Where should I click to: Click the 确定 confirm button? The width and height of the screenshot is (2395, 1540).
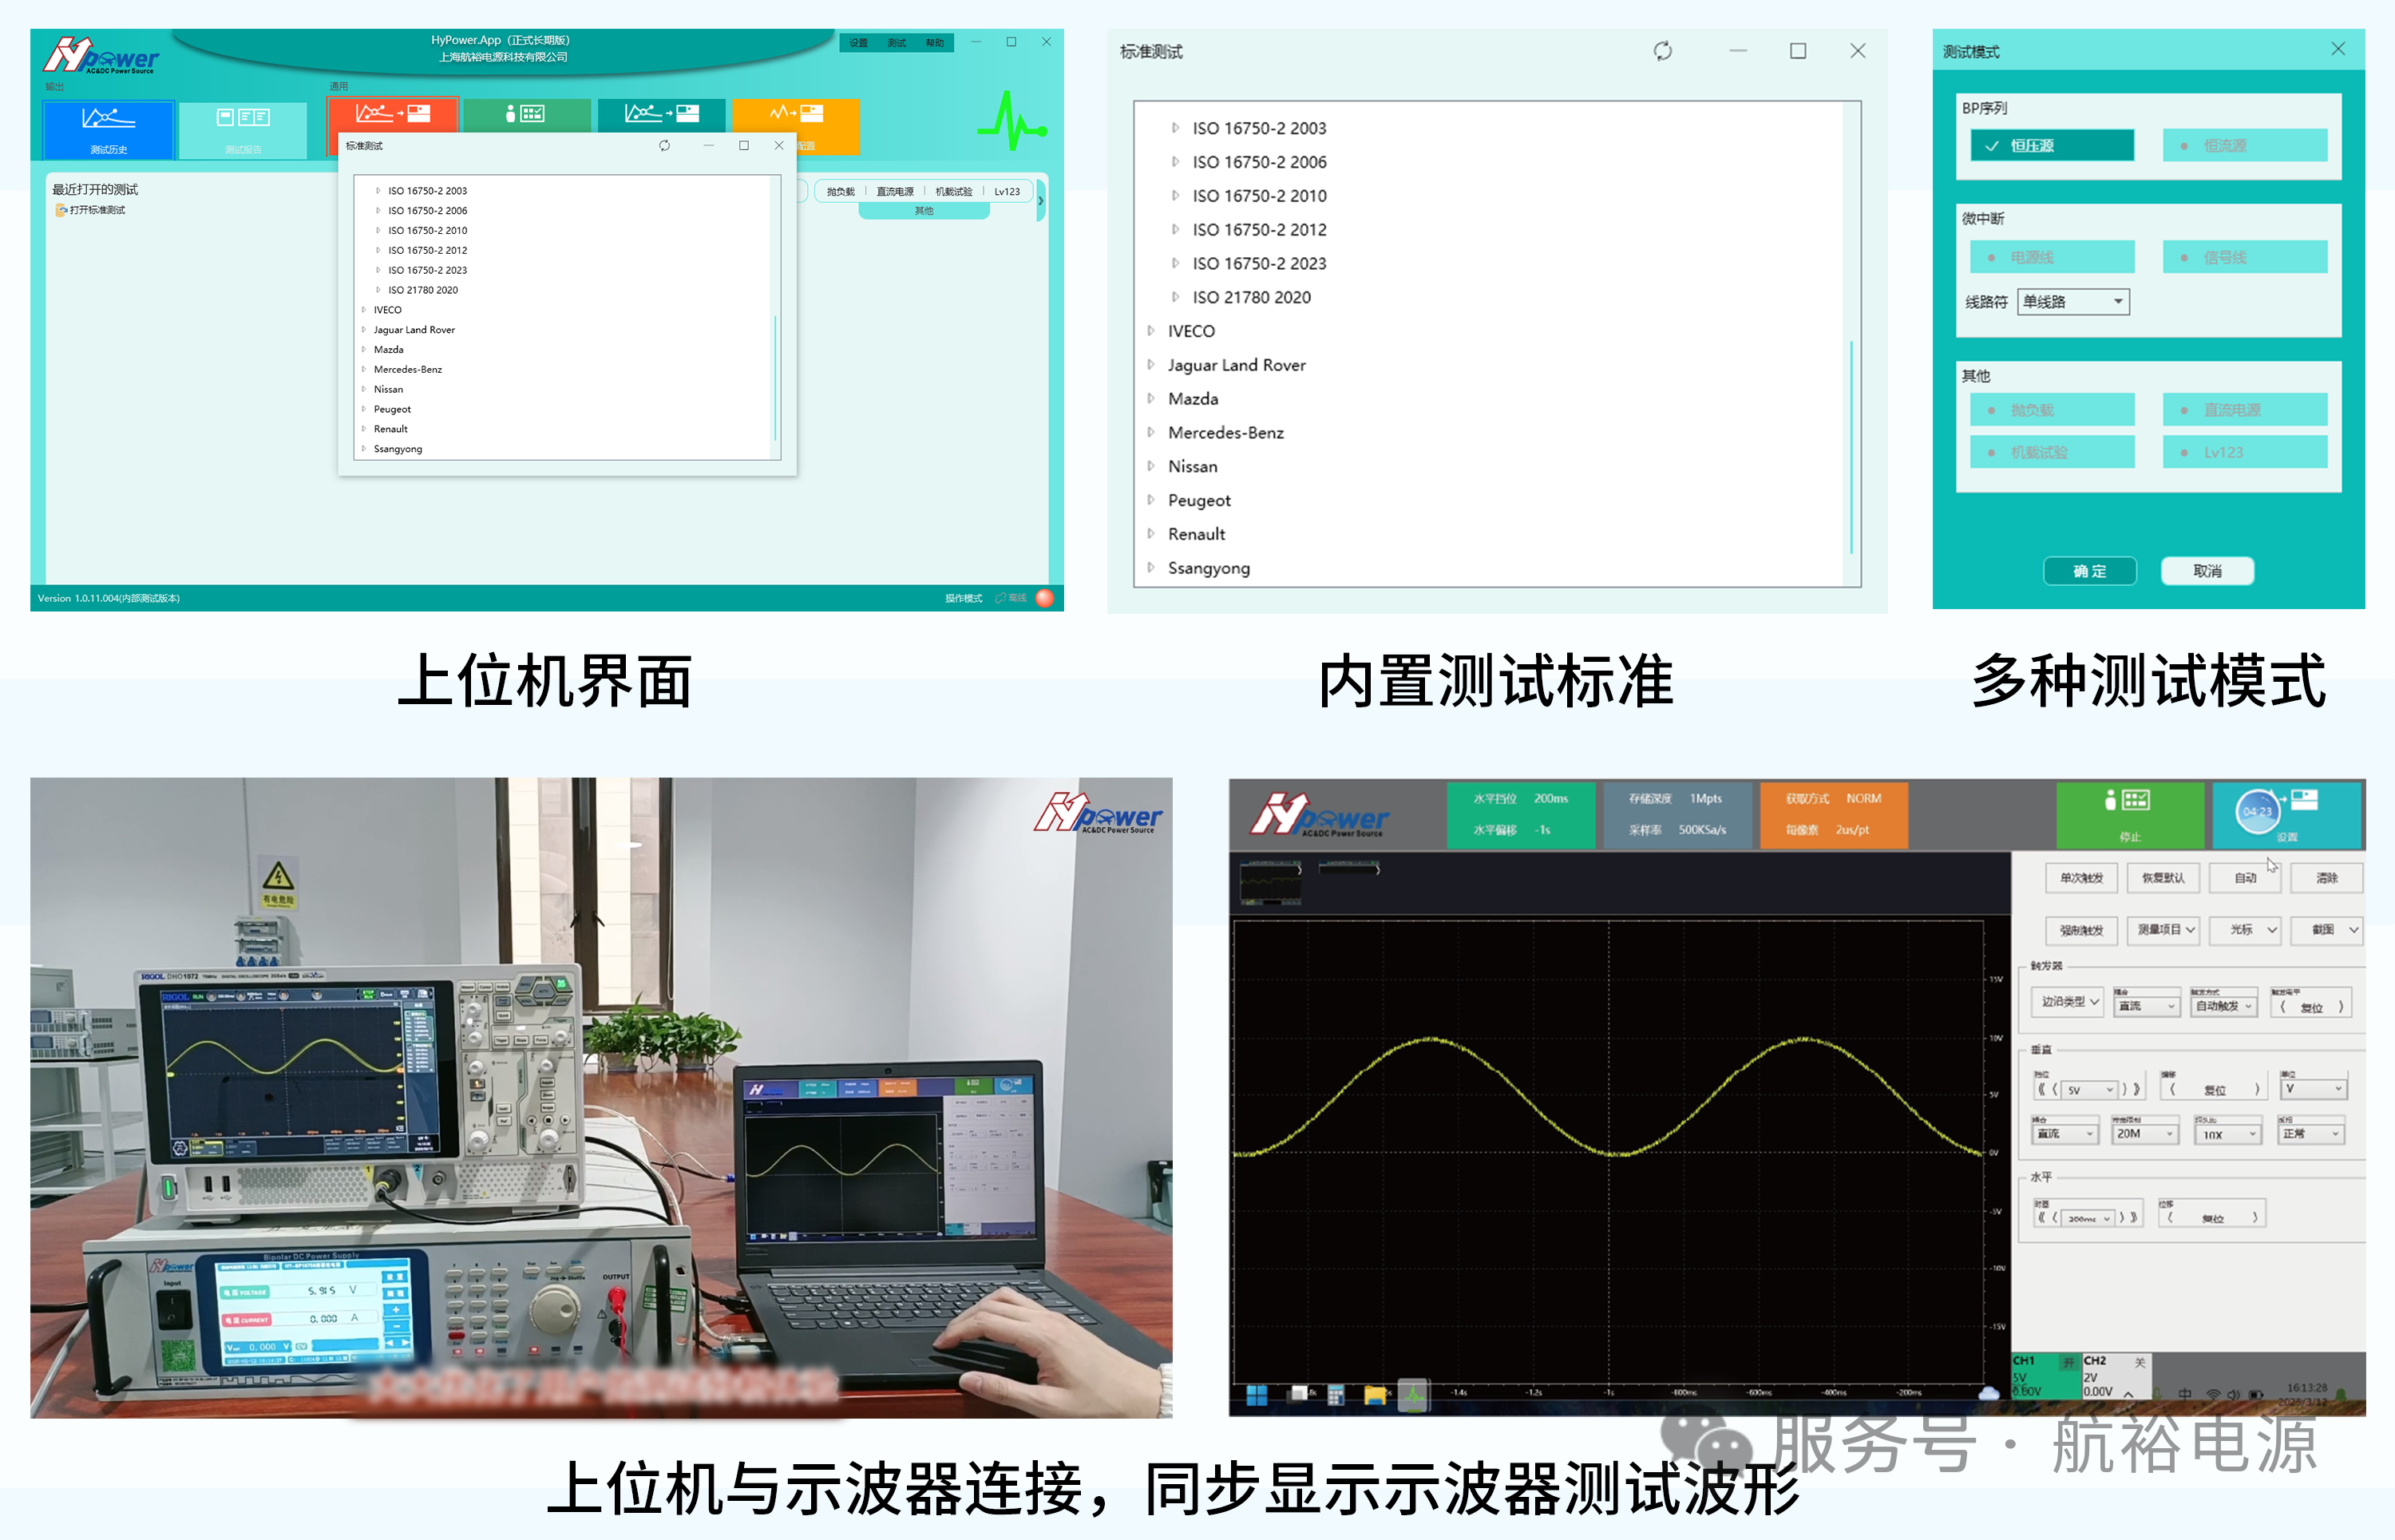(2089, 571)
